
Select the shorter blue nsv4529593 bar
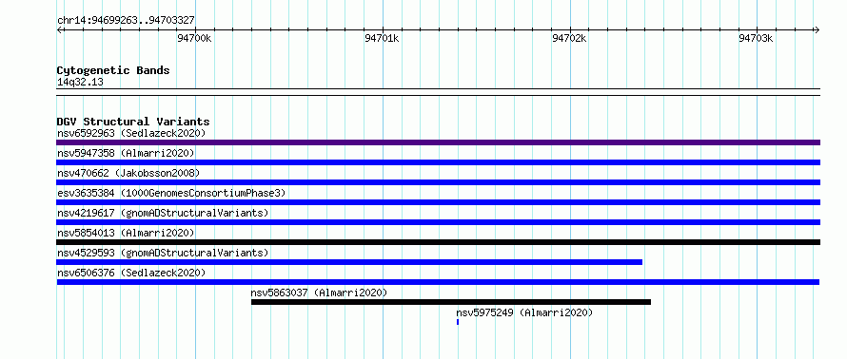349,262
